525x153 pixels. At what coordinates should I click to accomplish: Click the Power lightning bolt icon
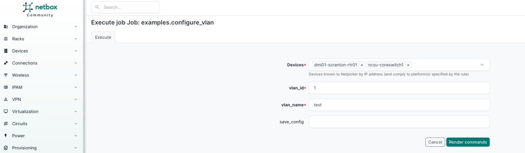point(5,136)
